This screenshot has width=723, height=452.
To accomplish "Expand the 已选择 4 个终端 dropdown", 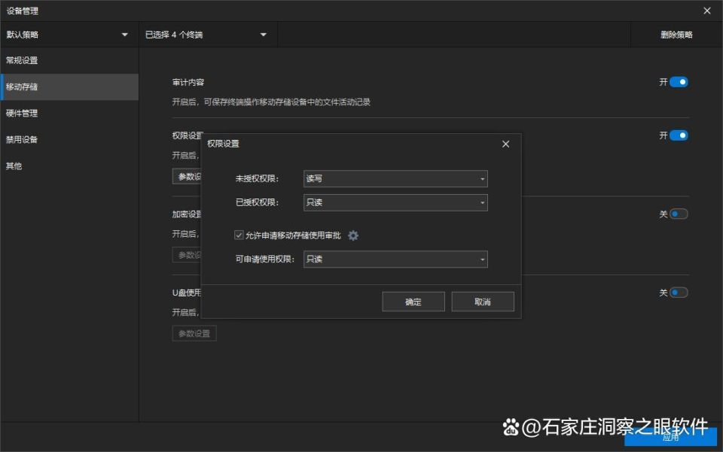I will click(206, 35).
